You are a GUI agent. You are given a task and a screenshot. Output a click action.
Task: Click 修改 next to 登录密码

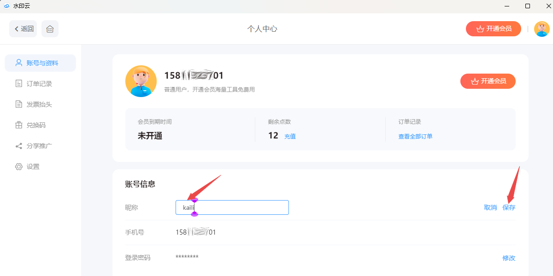509,258
